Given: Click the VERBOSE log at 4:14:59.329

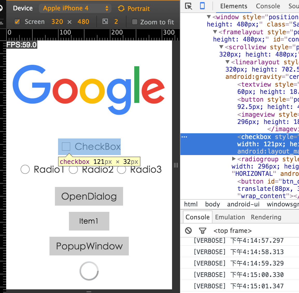Looking at the screenshot, I should pyautogui.click(x=239, y=263).
